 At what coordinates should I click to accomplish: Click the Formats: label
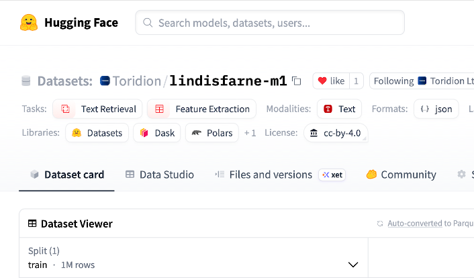(389, 109)
